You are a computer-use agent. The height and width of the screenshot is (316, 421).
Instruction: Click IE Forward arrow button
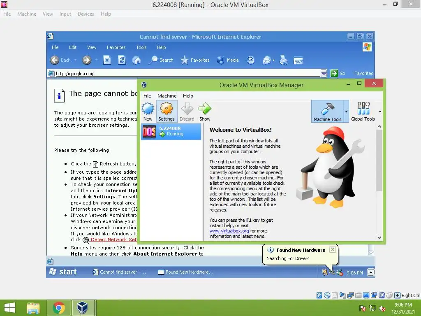86,60
